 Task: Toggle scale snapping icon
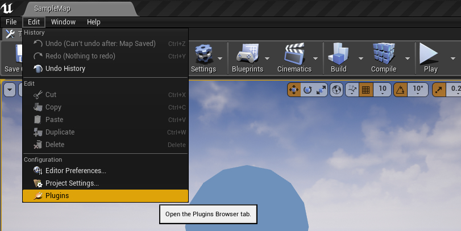coord(439,90)
